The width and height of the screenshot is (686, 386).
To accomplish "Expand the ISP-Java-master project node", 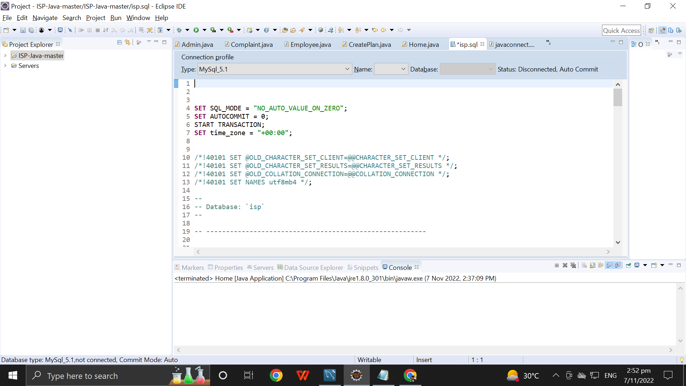I will [5, 55].
